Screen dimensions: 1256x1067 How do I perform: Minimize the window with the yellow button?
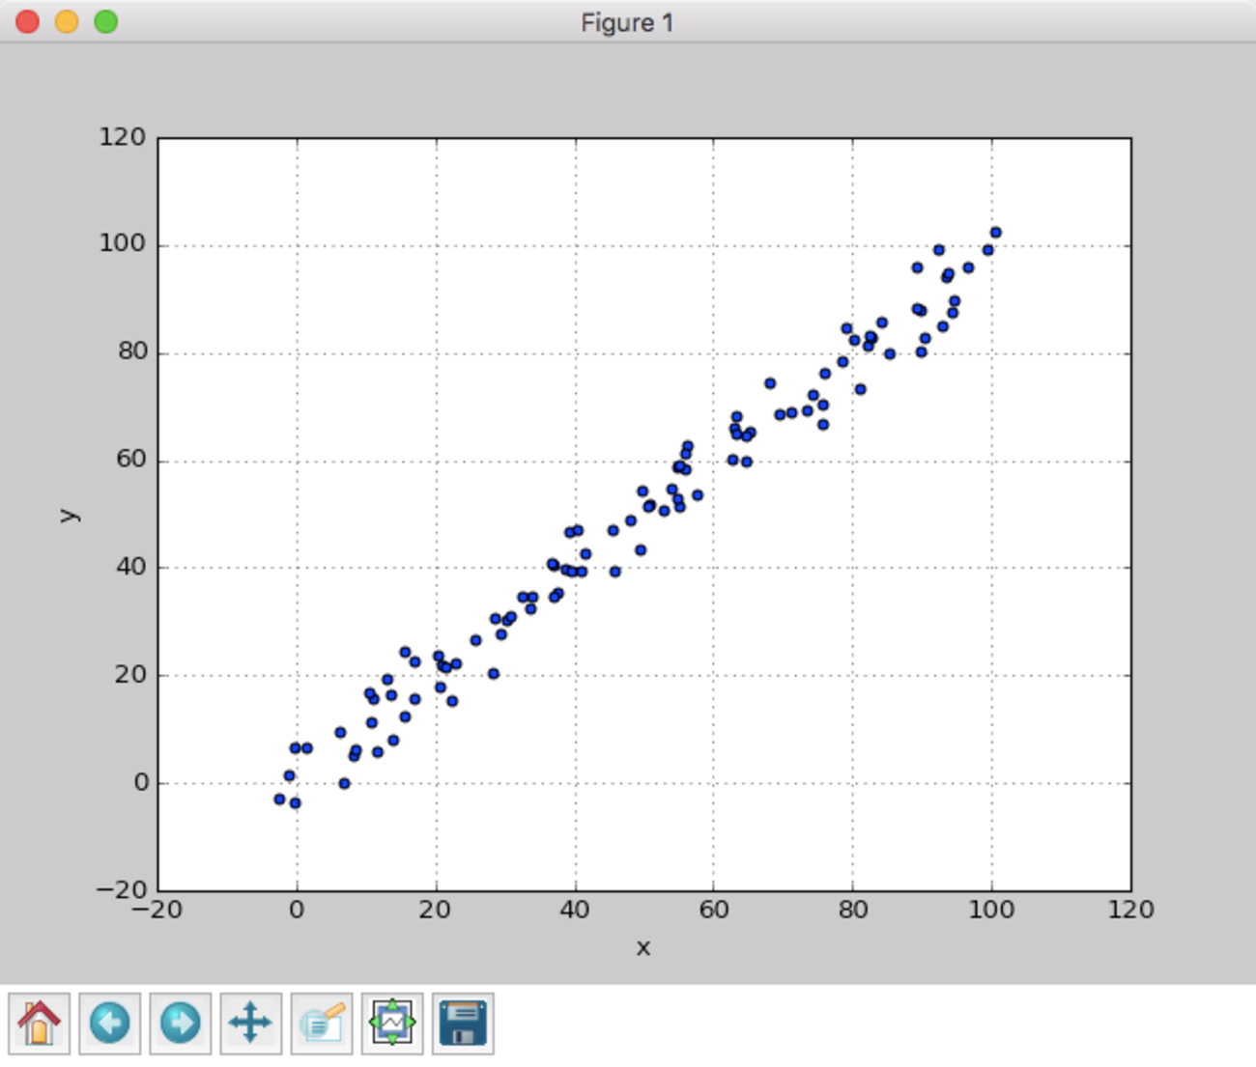pyautogui.click(x=67, y=21)
